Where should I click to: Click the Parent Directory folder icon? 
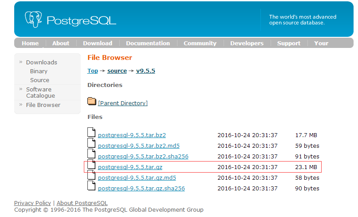92,102
